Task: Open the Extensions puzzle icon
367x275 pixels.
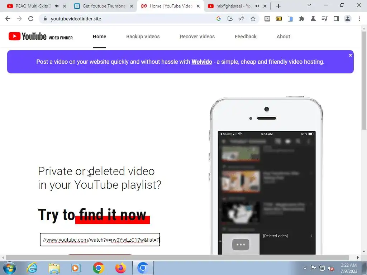Action: (301, 19)
